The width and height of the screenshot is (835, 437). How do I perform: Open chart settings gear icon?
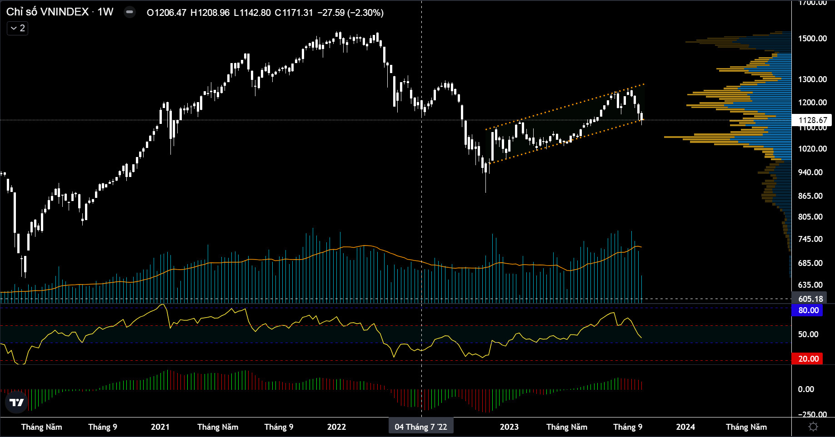pos(813,427)
